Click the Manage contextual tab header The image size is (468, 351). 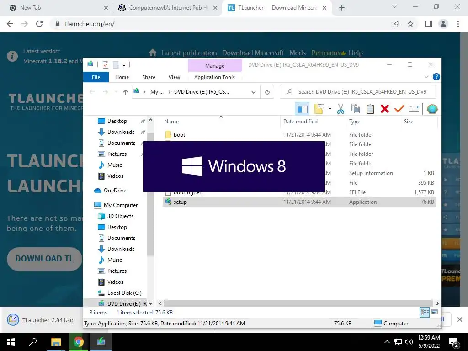point(215,66)
